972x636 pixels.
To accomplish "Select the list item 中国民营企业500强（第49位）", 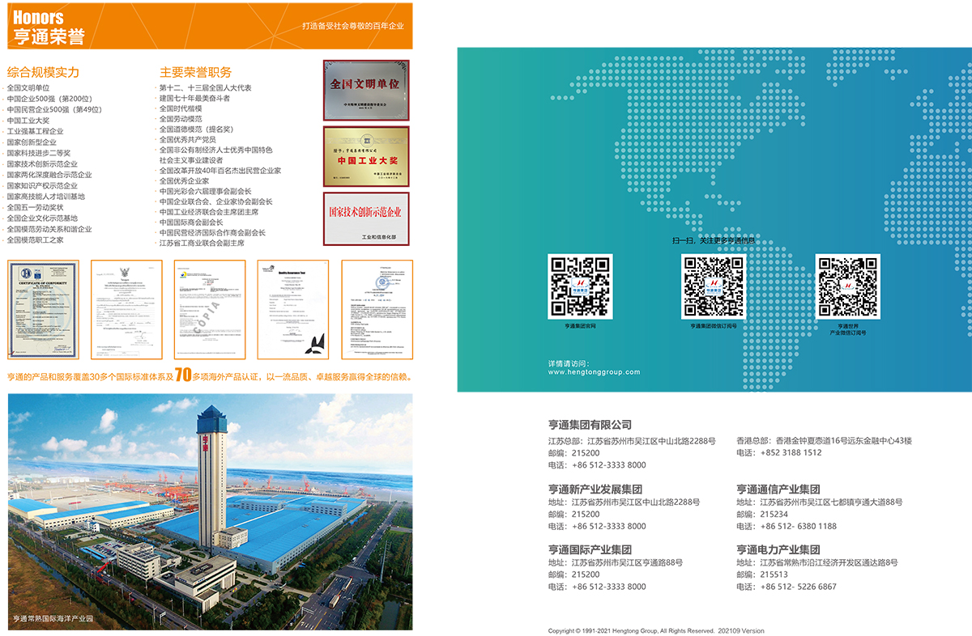I will tap(54, 109).
